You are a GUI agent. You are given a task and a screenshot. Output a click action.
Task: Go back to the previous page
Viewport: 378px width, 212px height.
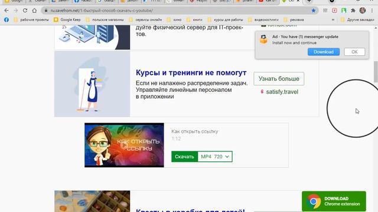(x=6, y=11)
